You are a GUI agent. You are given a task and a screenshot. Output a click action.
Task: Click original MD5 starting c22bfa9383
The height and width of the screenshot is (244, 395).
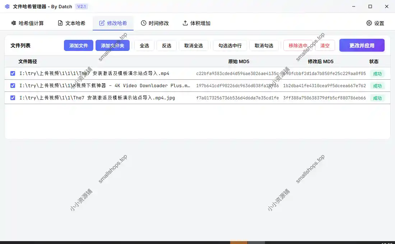tap(238, 73)
